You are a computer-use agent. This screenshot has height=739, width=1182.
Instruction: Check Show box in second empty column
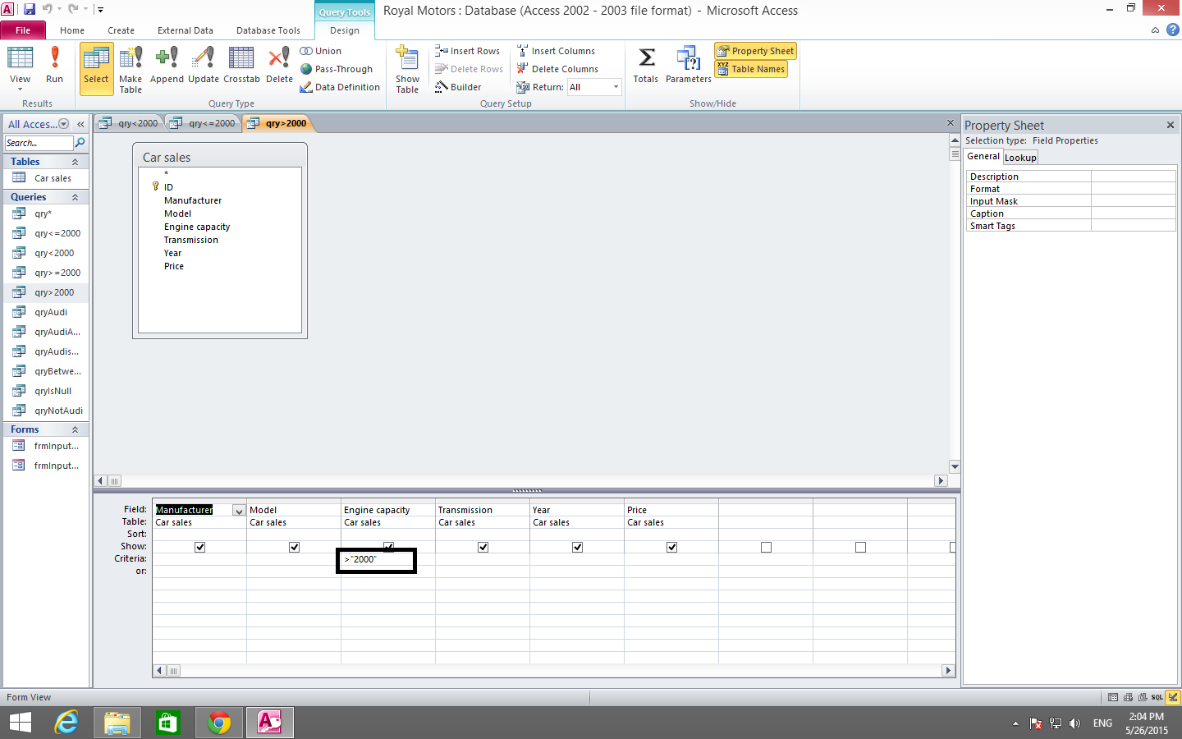[x=860, y=547]
